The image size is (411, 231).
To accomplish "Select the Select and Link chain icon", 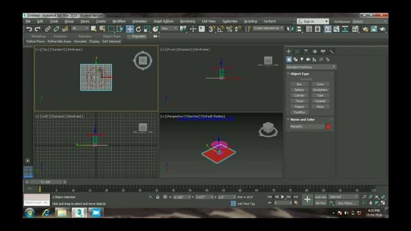I will point(48,29).
